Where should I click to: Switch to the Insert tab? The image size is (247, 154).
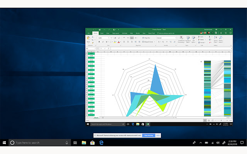coord(102,33)
